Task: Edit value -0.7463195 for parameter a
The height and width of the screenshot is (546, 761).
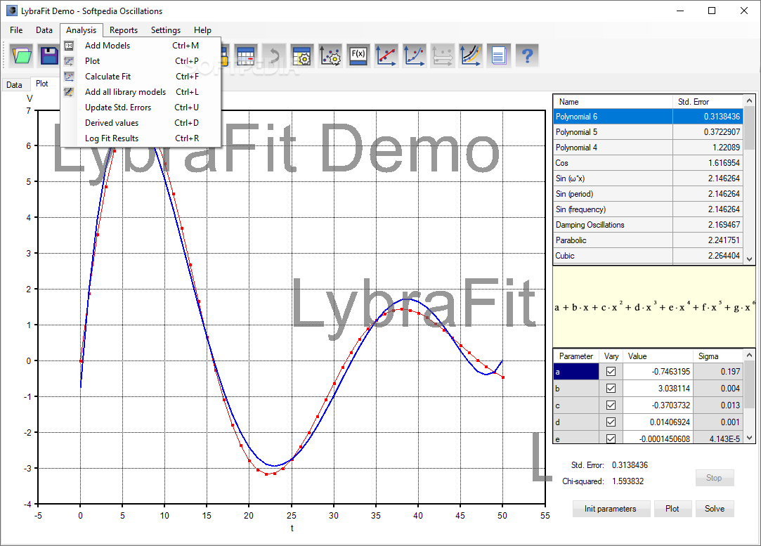Action: click(658, 372)
